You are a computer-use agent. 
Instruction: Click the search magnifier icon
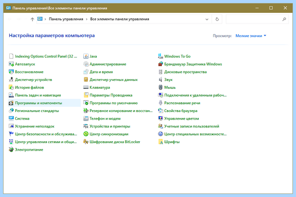point(284,19)
